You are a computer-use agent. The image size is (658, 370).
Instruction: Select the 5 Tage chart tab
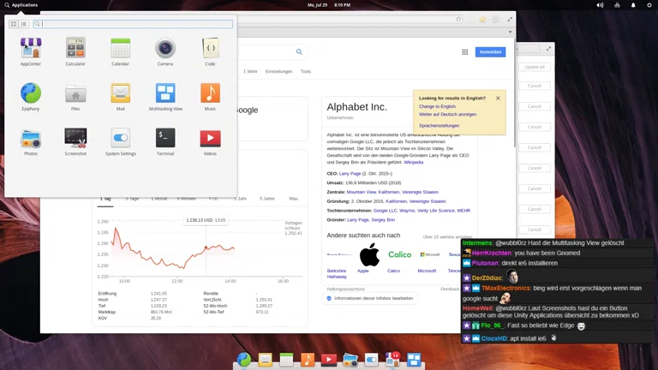tap(132, 199)
